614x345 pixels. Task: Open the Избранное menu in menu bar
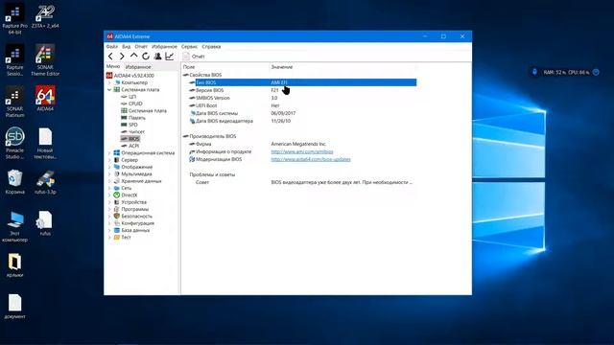coord(164,47)
